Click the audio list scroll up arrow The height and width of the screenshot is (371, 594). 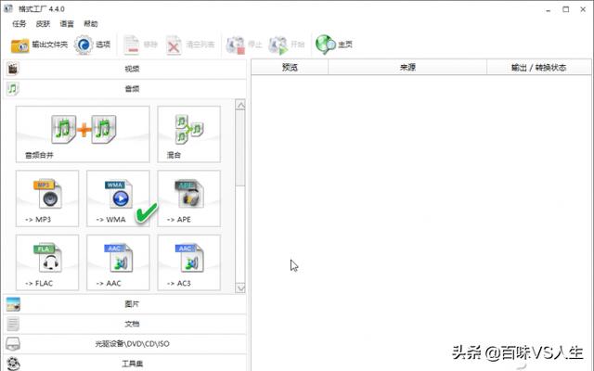coord(240,105)
